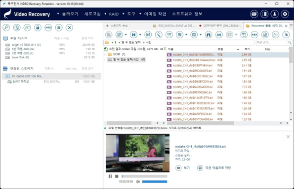Open dropdown arrow next to the image-preview icon
Screen dimensions: 294x189
186,35
